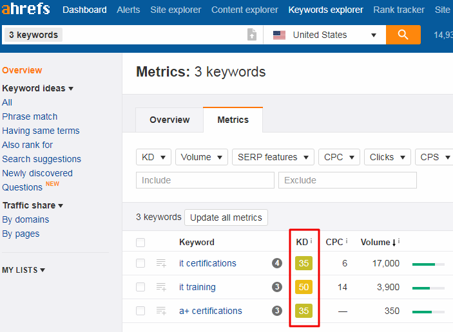Click the Update all metrics button
The image size is (453, 332).
click(x=226, y=217)
